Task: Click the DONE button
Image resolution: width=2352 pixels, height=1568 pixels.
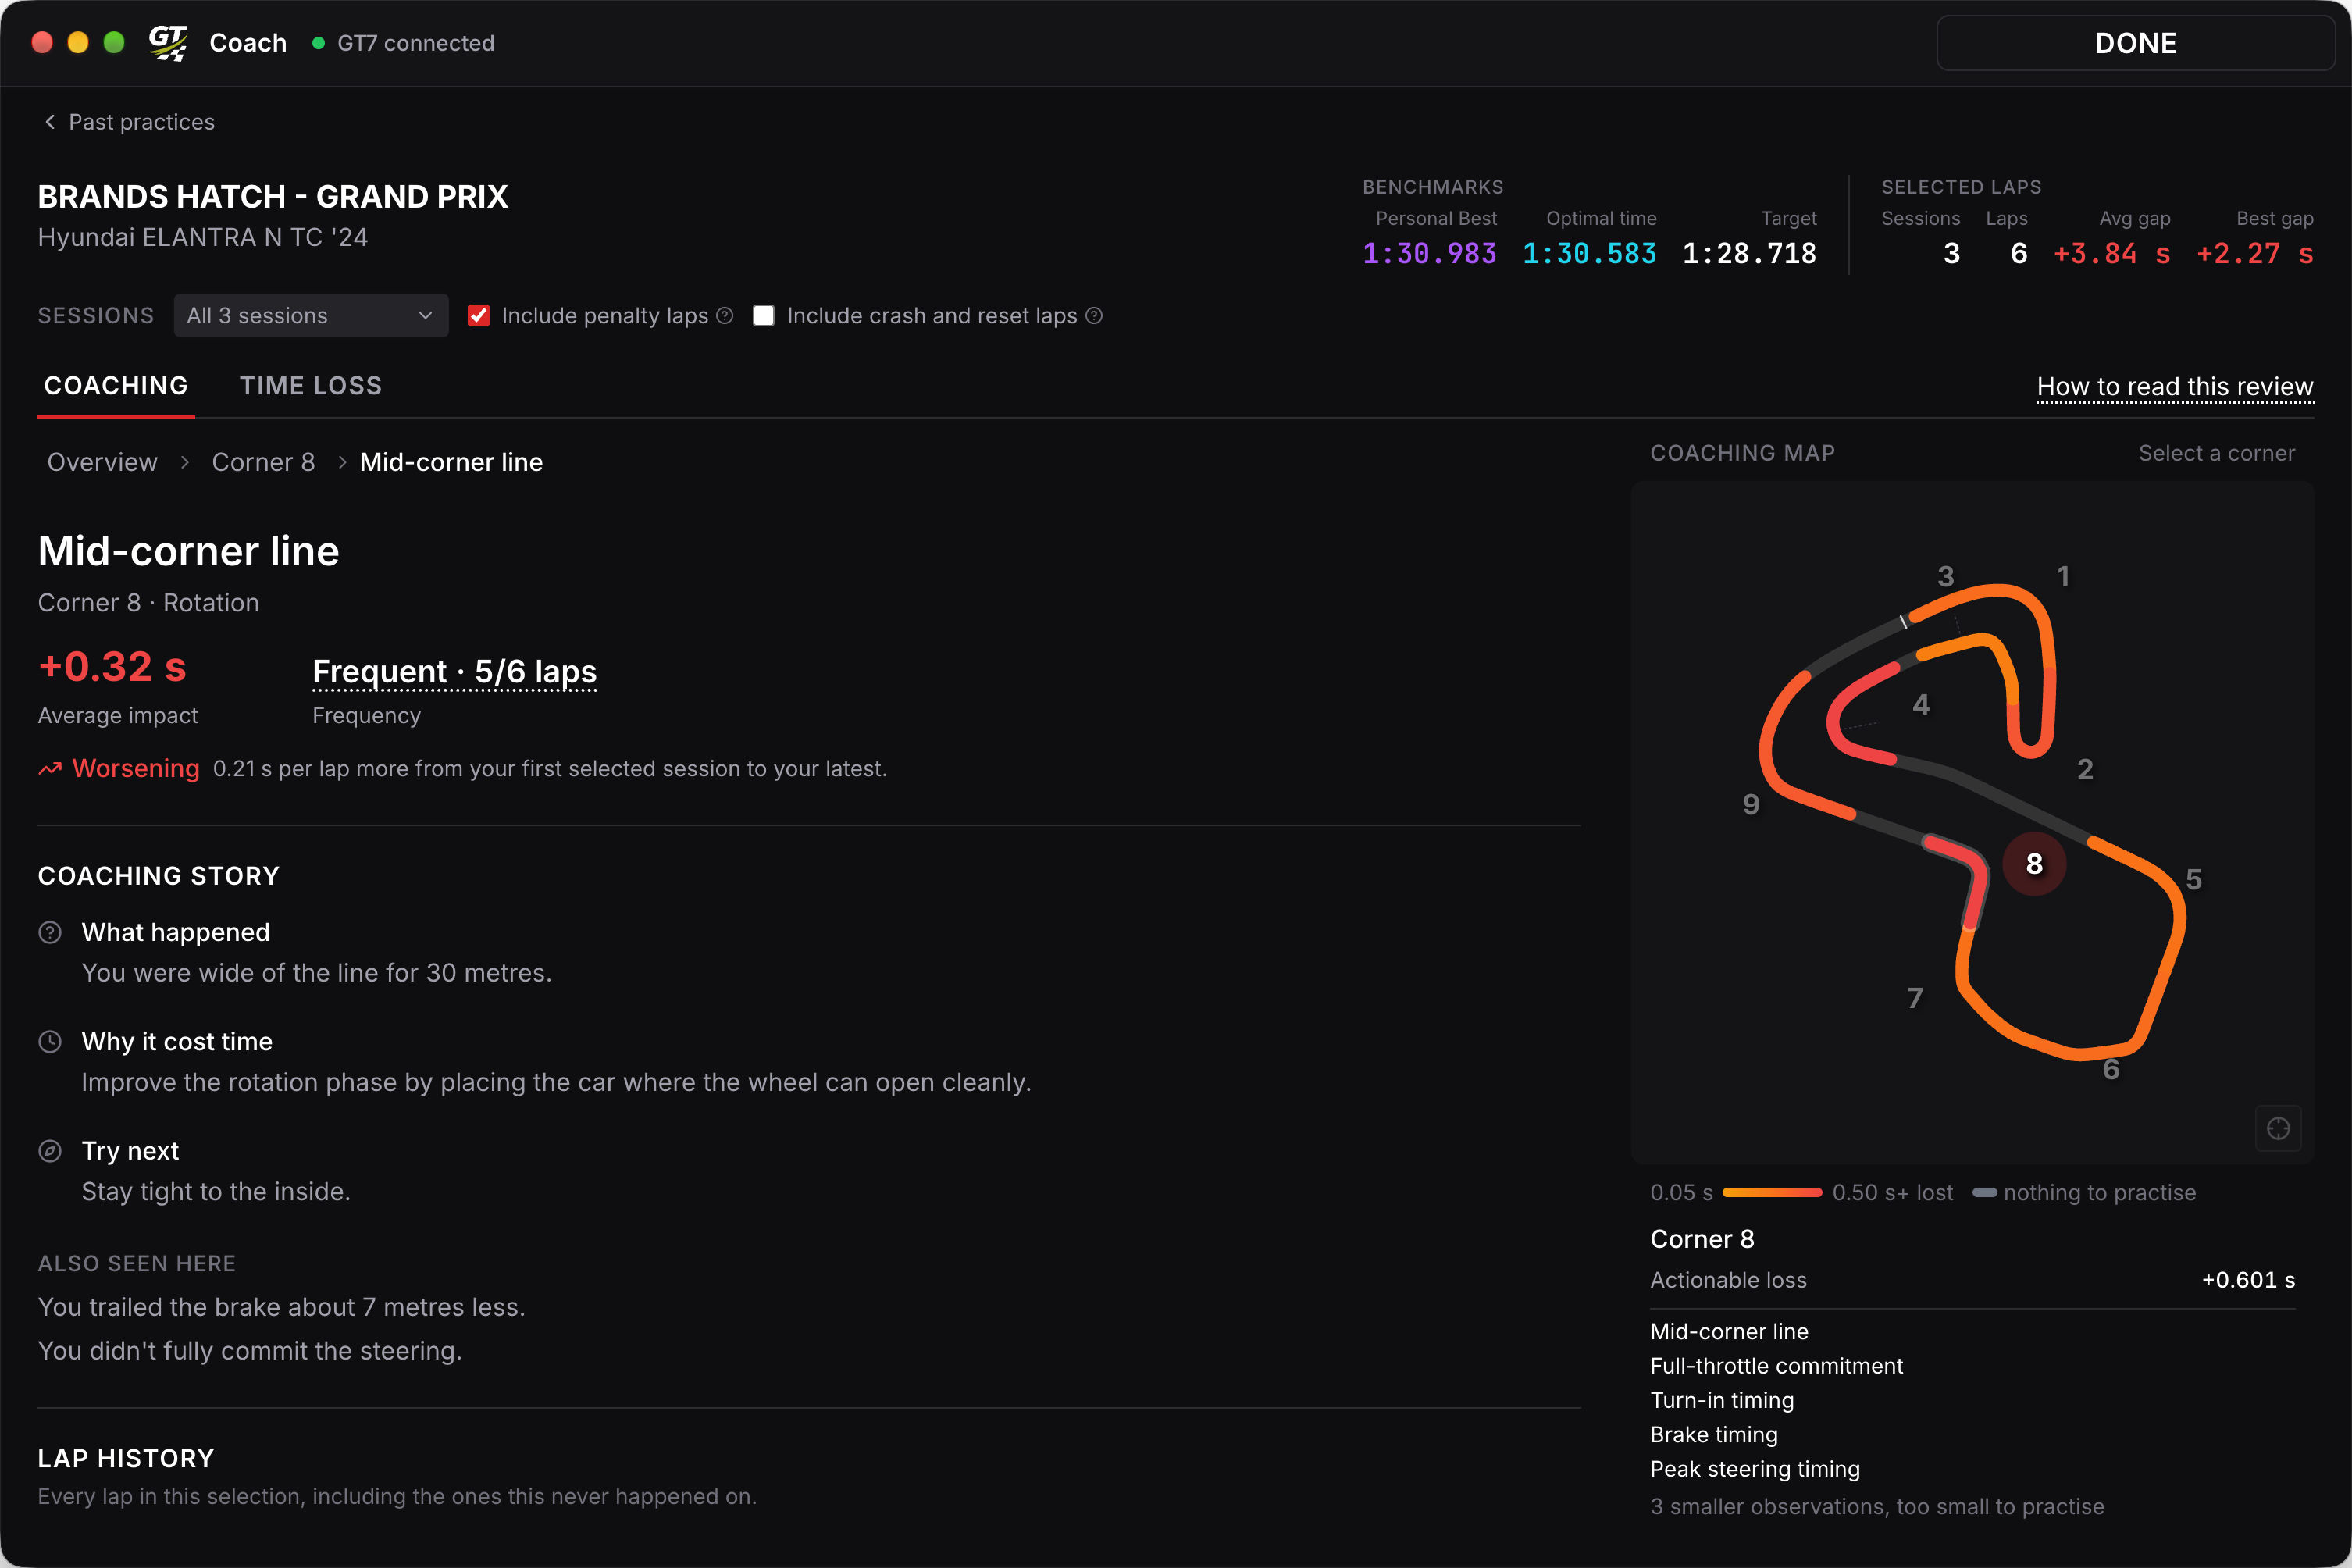Action: (x=2135, y=43)
